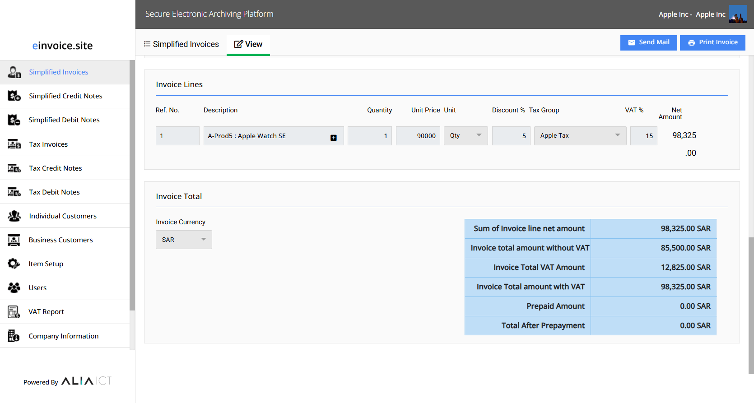Open the Invoice Currency SAR dropdown
Viewport: 754px width, 403px height.
coord(184,240)
